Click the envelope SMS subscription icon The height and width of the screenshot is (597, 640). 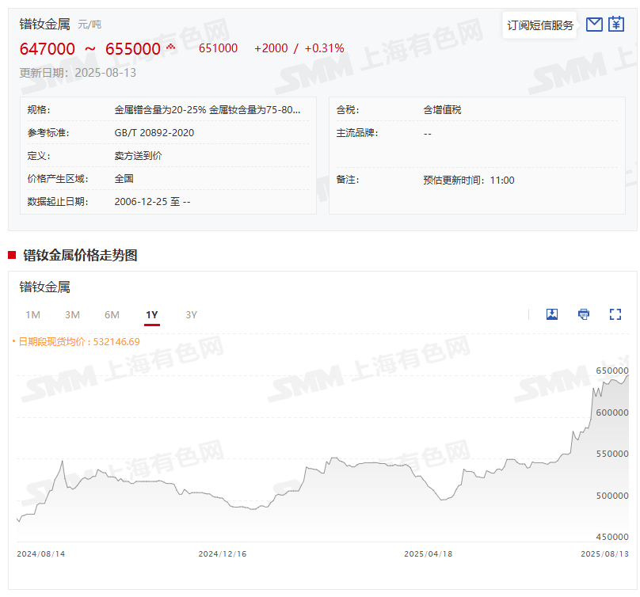click(594, 25)
